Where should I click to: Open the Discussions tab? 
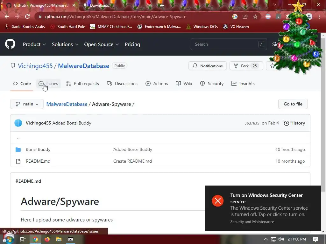[122, 84]
